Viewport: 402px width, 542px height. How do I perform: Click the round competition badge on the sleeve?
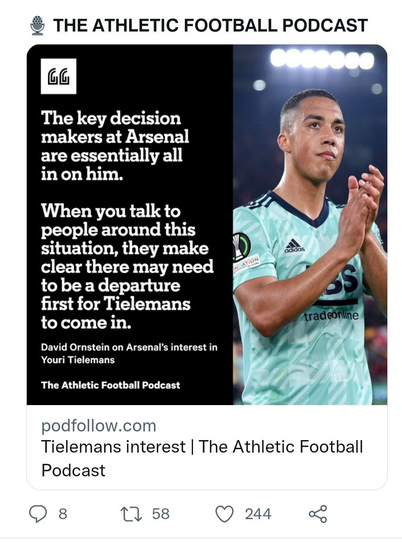pyautogui.click(x=241, y=247)
